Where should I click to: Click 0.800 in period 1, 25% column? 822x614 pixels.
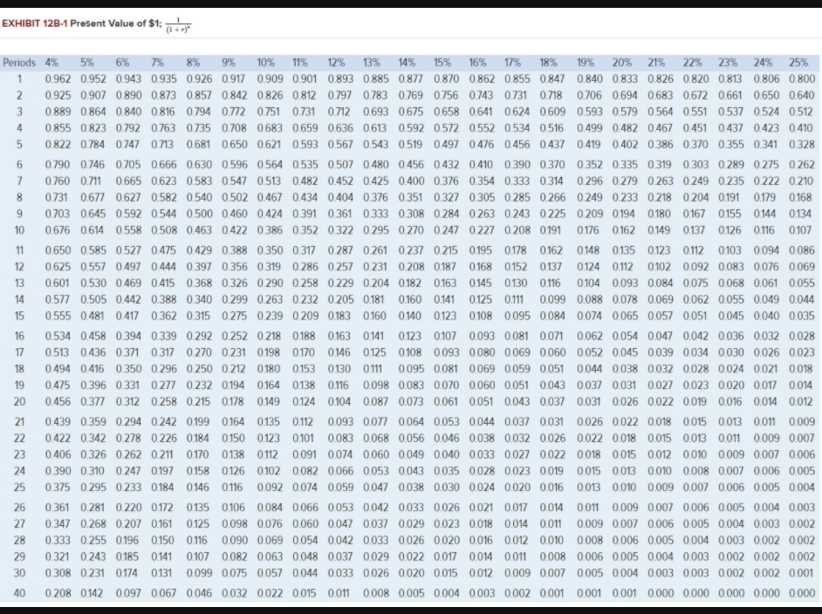[x=802, y=79]
